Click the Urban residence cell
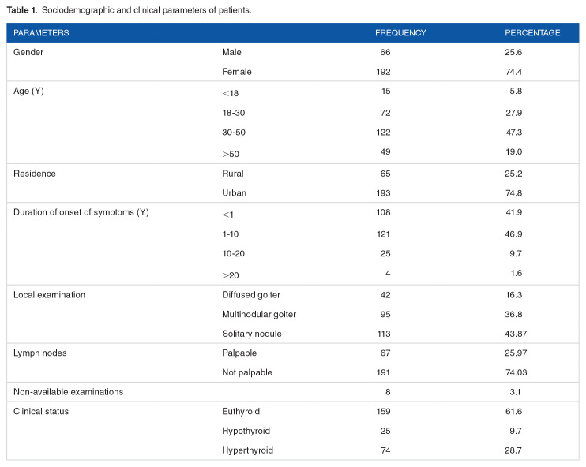Image resolution: width=586 pixels, height=467 pixels. pyautogui.click(x=235, y=194)
